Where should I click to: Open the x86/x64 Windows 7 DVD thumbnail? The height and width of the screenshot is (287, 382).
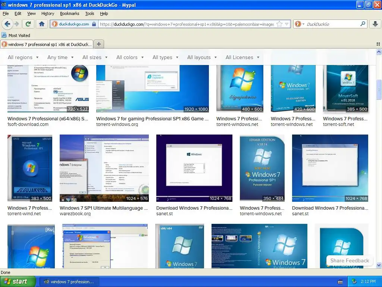(x=179, y=246)
